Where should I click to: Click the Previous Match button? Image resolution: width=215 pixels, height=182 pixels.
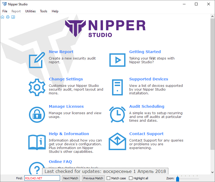click(x=93, y=178)
